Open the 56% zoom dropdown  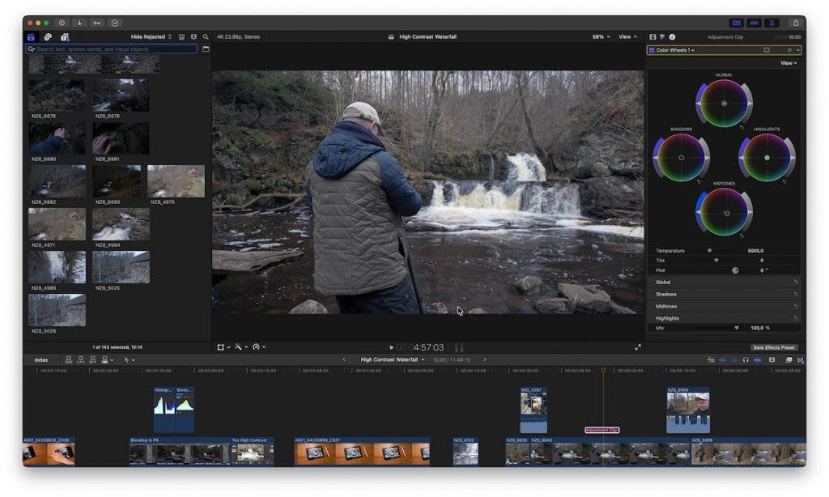pyautogui.click(x=602, y=37)
